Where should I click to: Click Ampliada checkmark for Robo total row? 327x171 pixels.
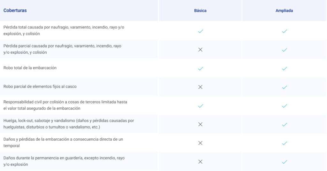click(x=285, y=68)
